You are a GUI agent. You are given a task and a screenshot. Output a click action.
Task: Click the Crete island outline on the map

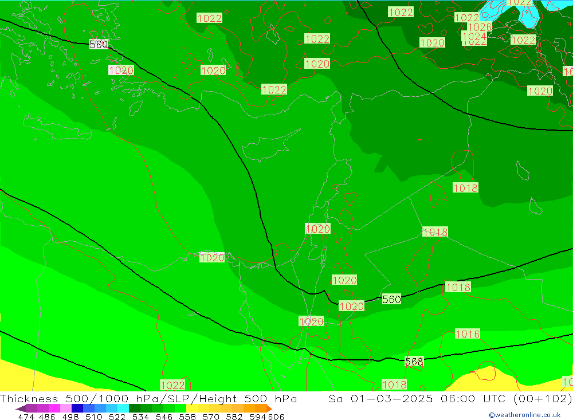[57, 129]
